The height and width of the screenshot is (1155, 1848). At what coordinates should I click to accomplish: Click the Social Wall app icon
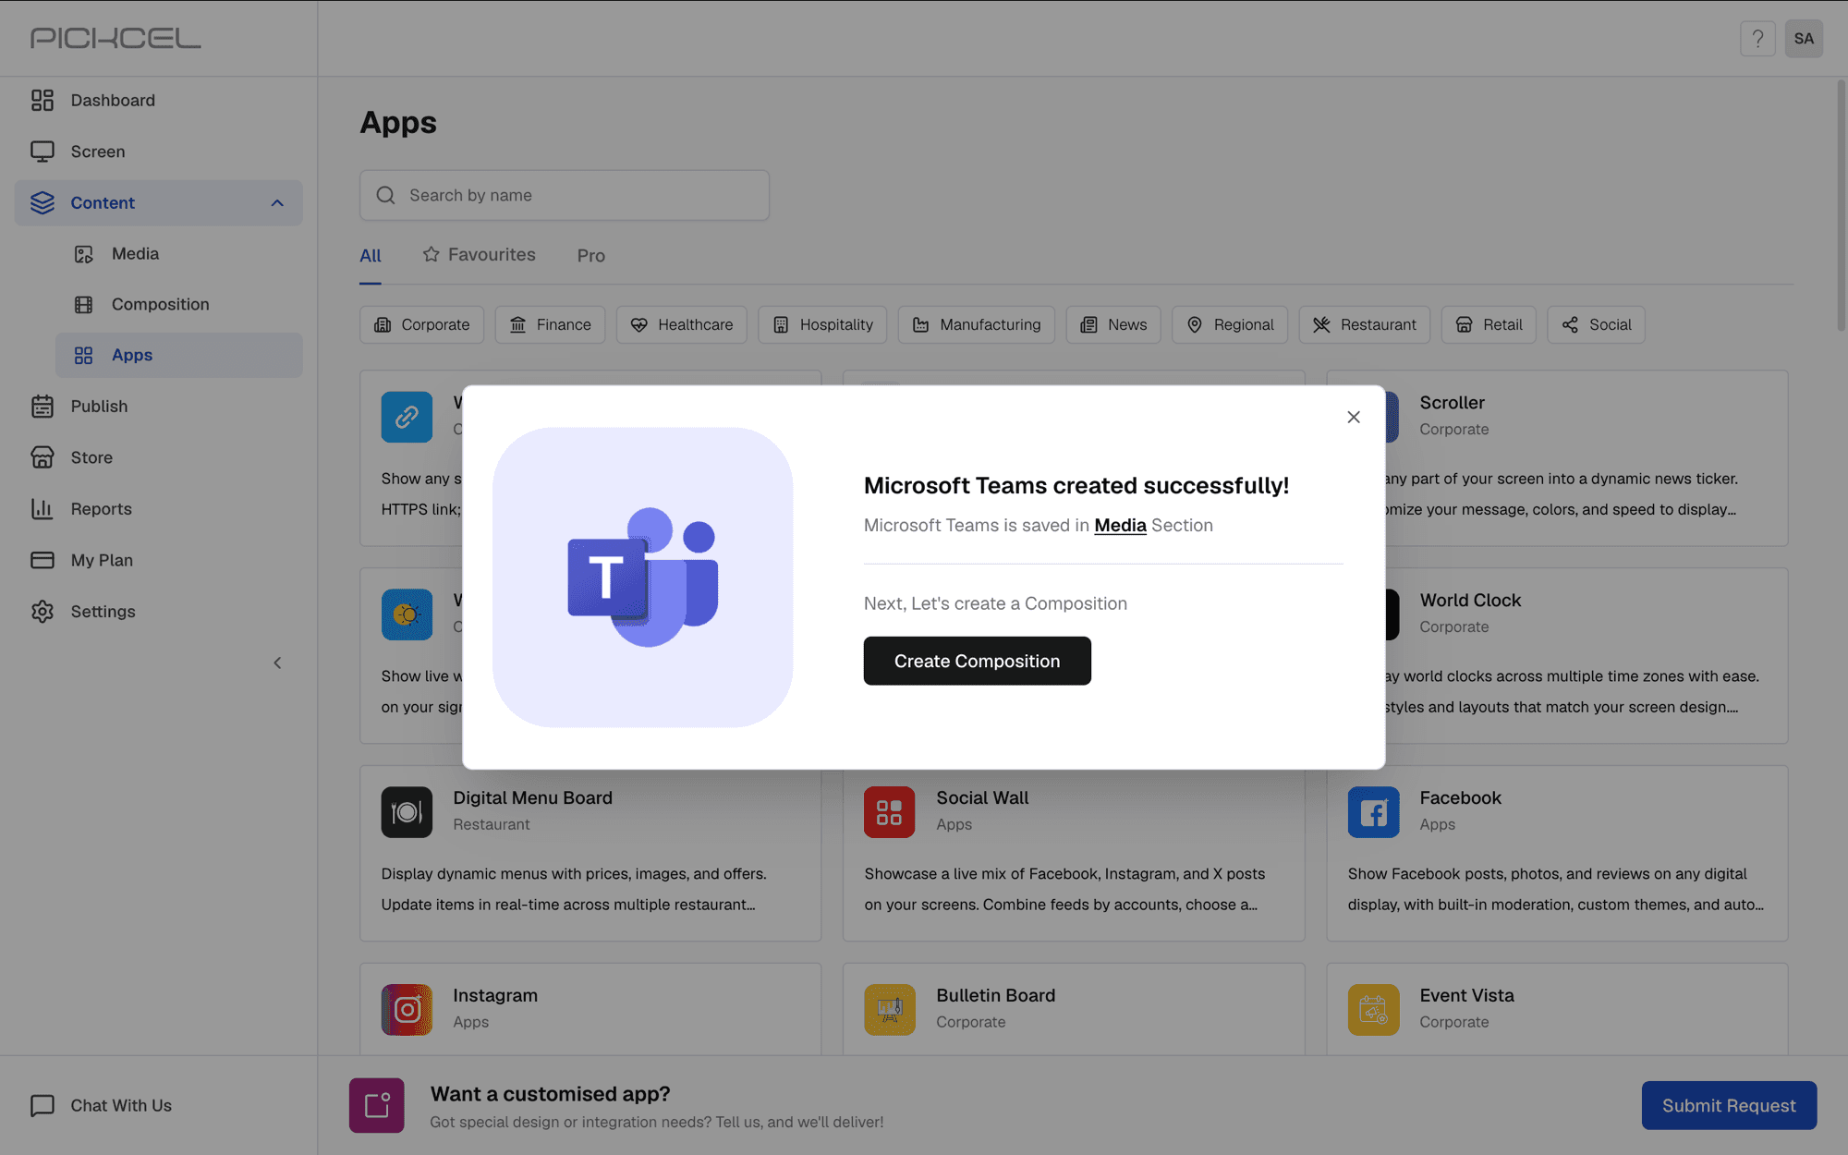tap(889, 811)
